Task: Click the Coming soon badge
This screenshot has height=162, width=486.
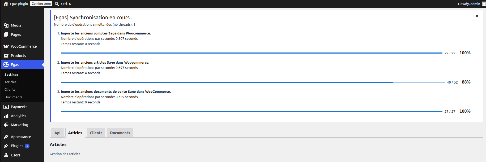Action: click(x=41, y=4)
